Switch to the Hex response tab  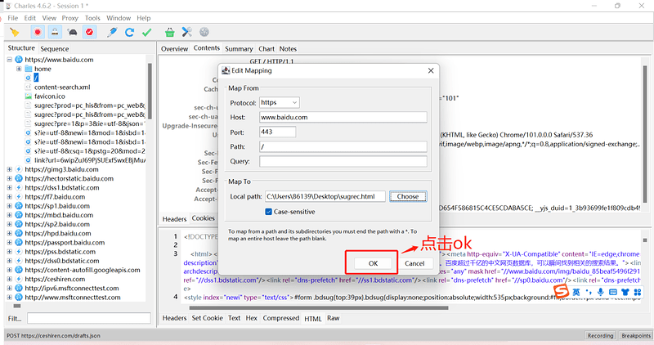(x=252, y=318)
